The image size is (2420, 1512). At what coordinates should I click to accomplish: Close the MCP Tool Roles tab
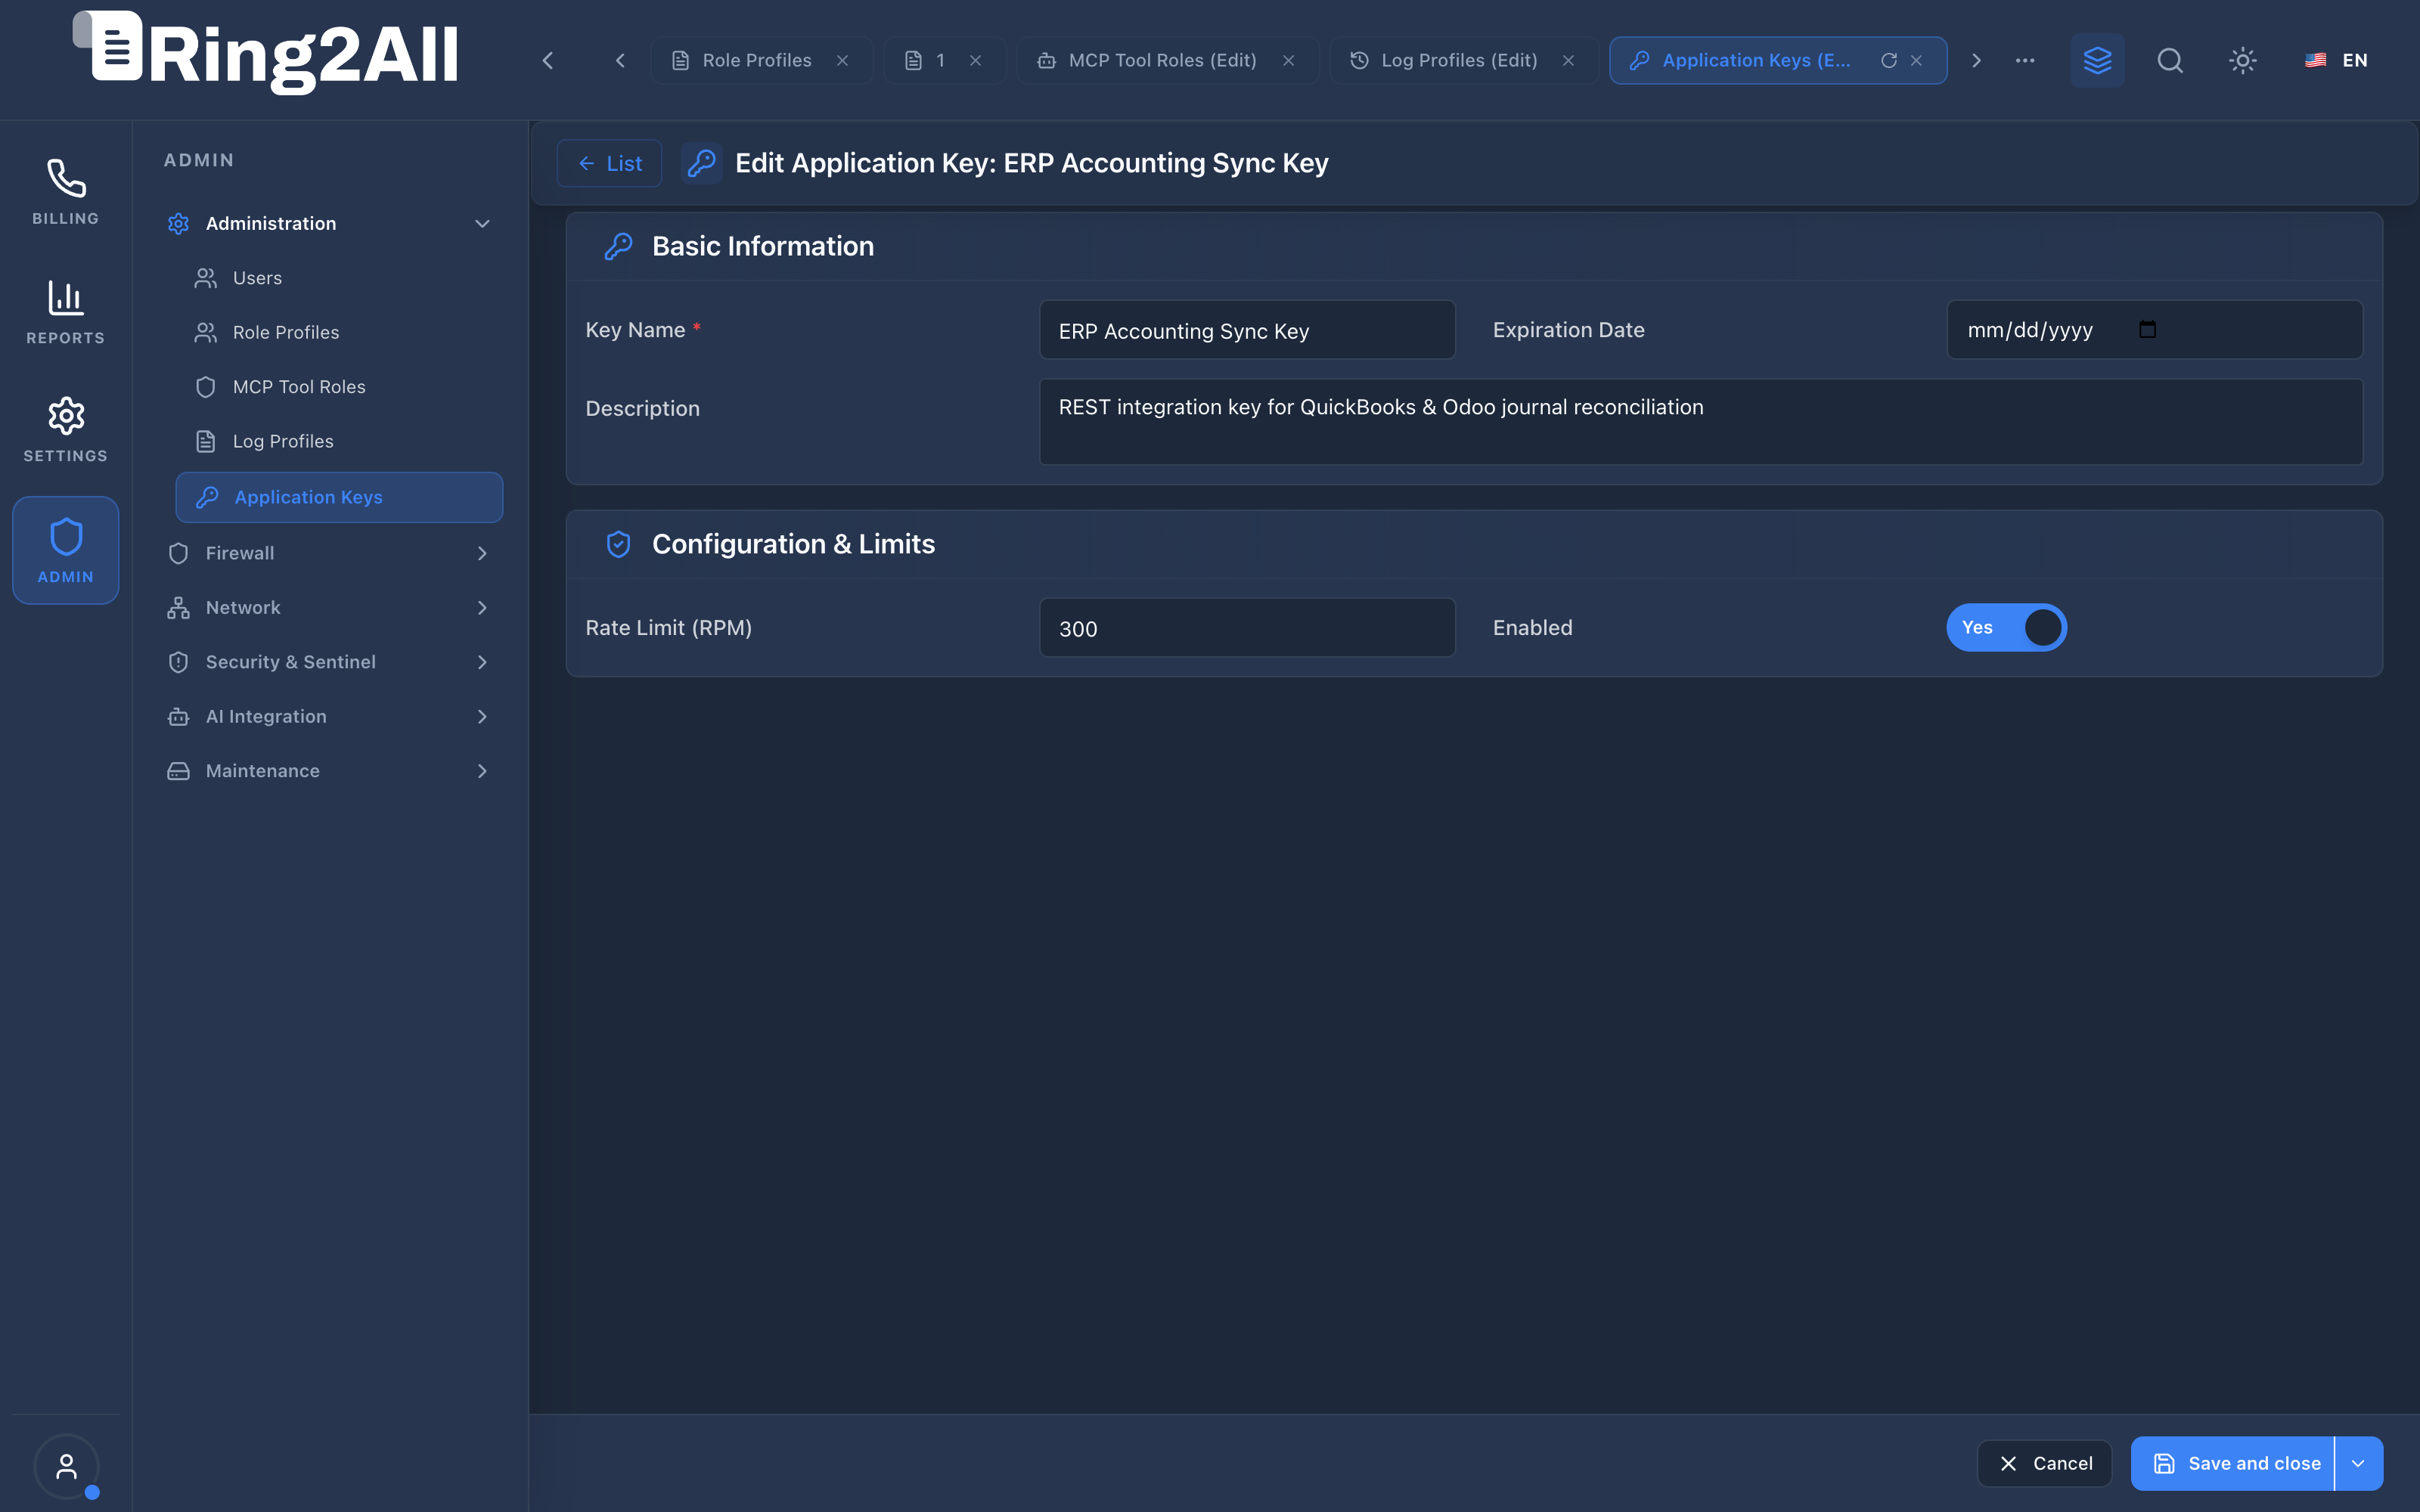[1288, 60]
